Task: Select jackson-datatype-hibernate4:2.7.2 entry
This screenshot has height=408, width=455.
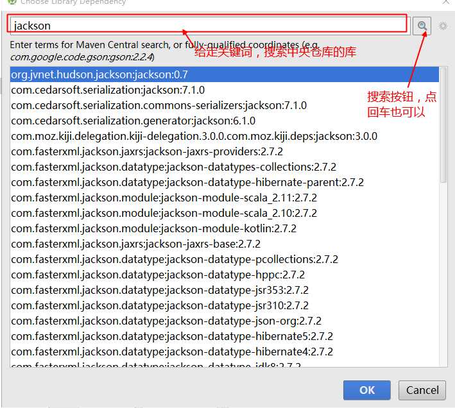Action: click(x=225, y=352)
